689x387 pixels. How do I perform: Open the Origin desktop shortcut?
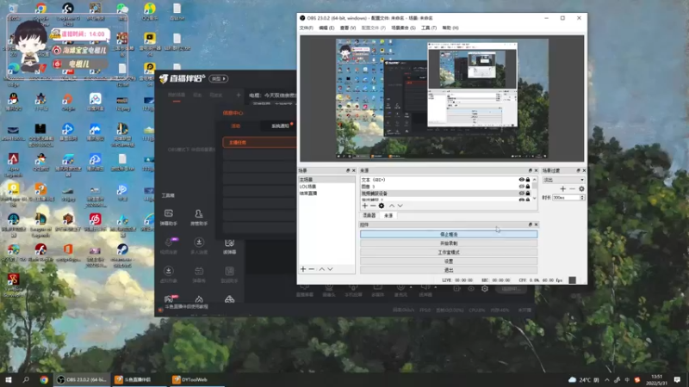(x=68, y=102)
